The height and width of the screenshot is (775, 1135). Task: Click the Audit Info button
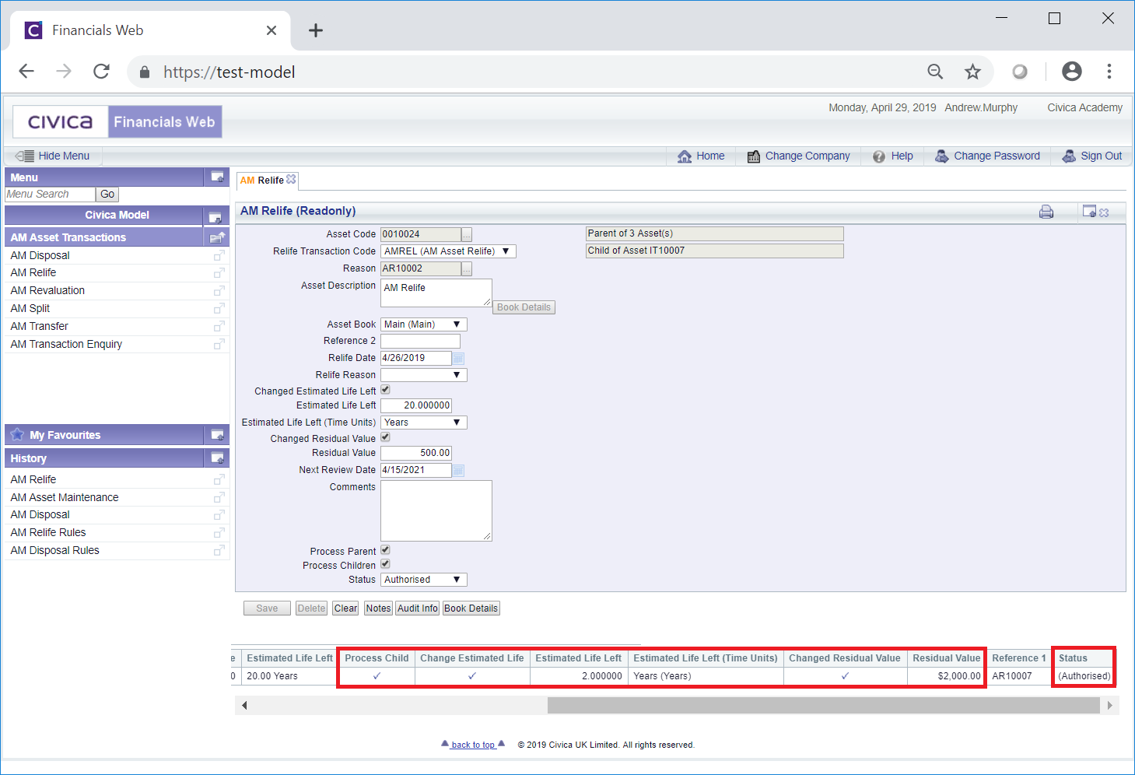coord(418,608)
